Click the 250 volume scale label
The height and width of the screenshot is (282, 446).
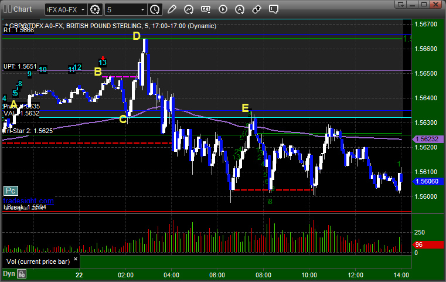tap(419, 232)
